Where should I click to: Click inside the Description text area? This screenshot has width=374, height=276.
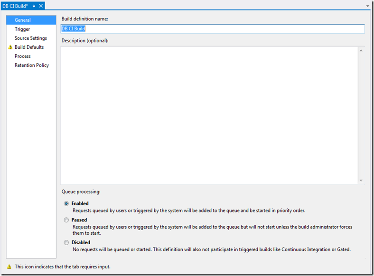209,115
